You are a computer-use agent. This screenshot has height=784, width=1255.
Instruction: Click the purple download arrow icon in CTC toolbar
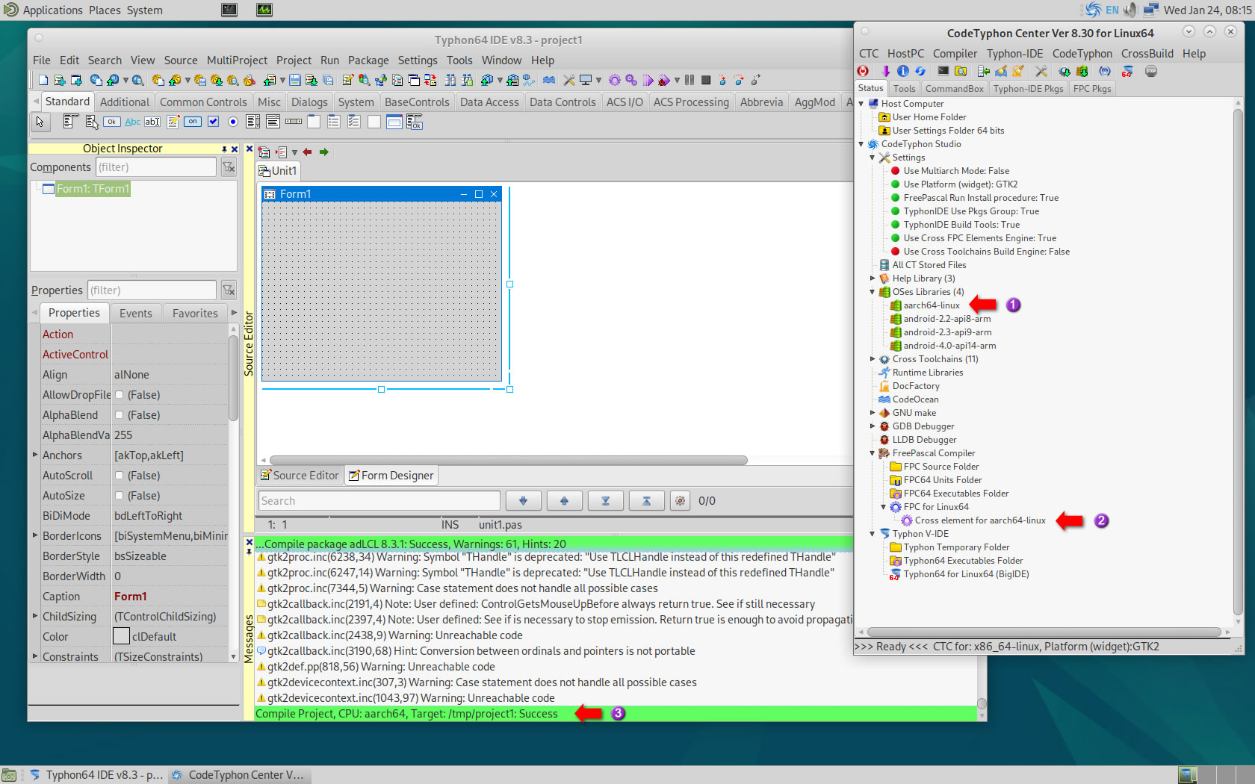[x=886, y=71]
